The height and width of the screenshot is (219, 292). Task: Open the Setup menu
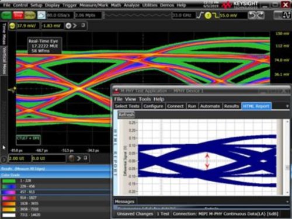click(36, 5)
